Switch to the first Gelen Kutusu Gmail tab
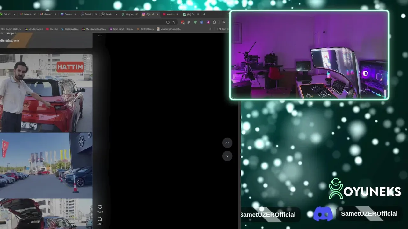408x229 pixels. [27, 14]
